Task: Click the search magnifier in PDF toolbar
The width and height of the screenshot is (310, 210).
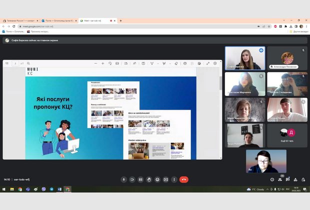Action: coord(28,63)
